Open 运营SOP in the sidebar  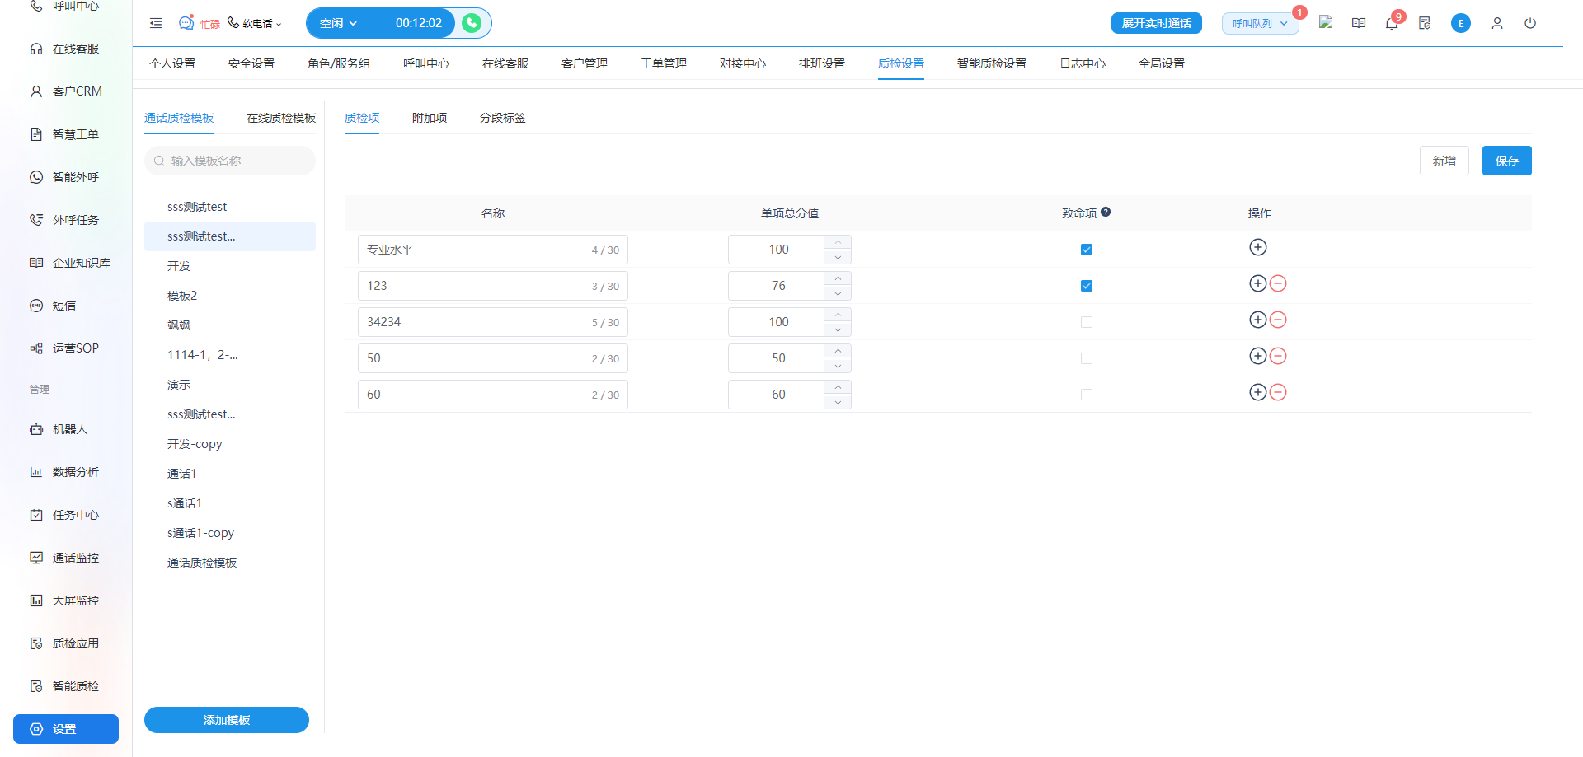(66, 348)
